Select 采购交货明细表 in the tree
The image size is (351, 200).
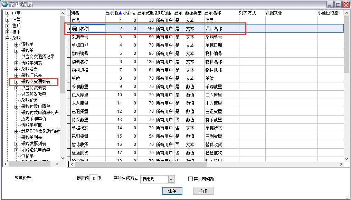tap(36, 82)
